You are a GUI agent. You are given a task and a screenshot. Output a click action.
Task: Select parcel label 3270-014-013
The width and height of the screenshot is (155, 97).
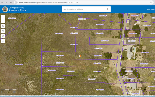click(105, 41)
